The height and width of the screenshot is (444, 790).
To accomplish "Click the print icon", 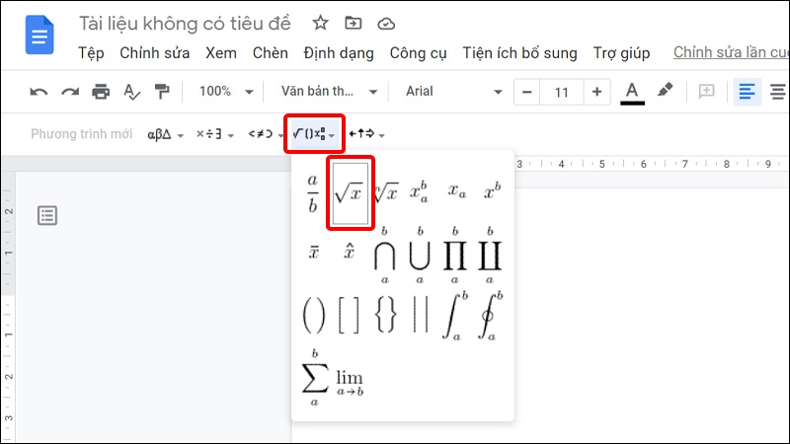I will click(x=101, y=92).
